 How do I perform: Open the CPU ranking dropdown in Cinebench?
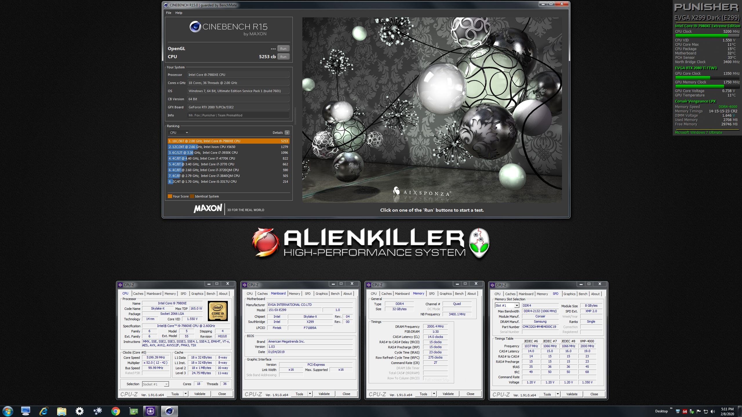pos(179,133)
